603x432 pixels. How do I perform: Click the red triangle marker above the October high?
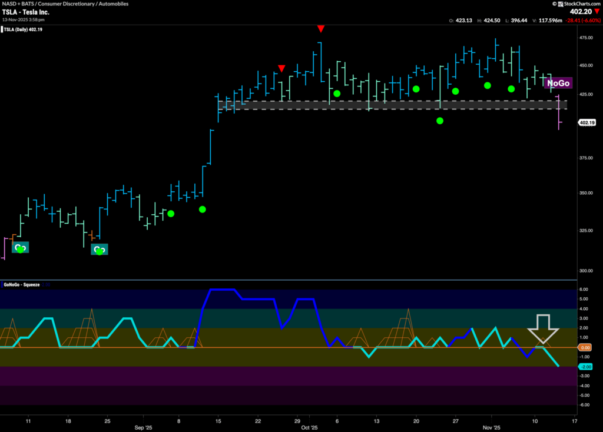coord(321,29)
